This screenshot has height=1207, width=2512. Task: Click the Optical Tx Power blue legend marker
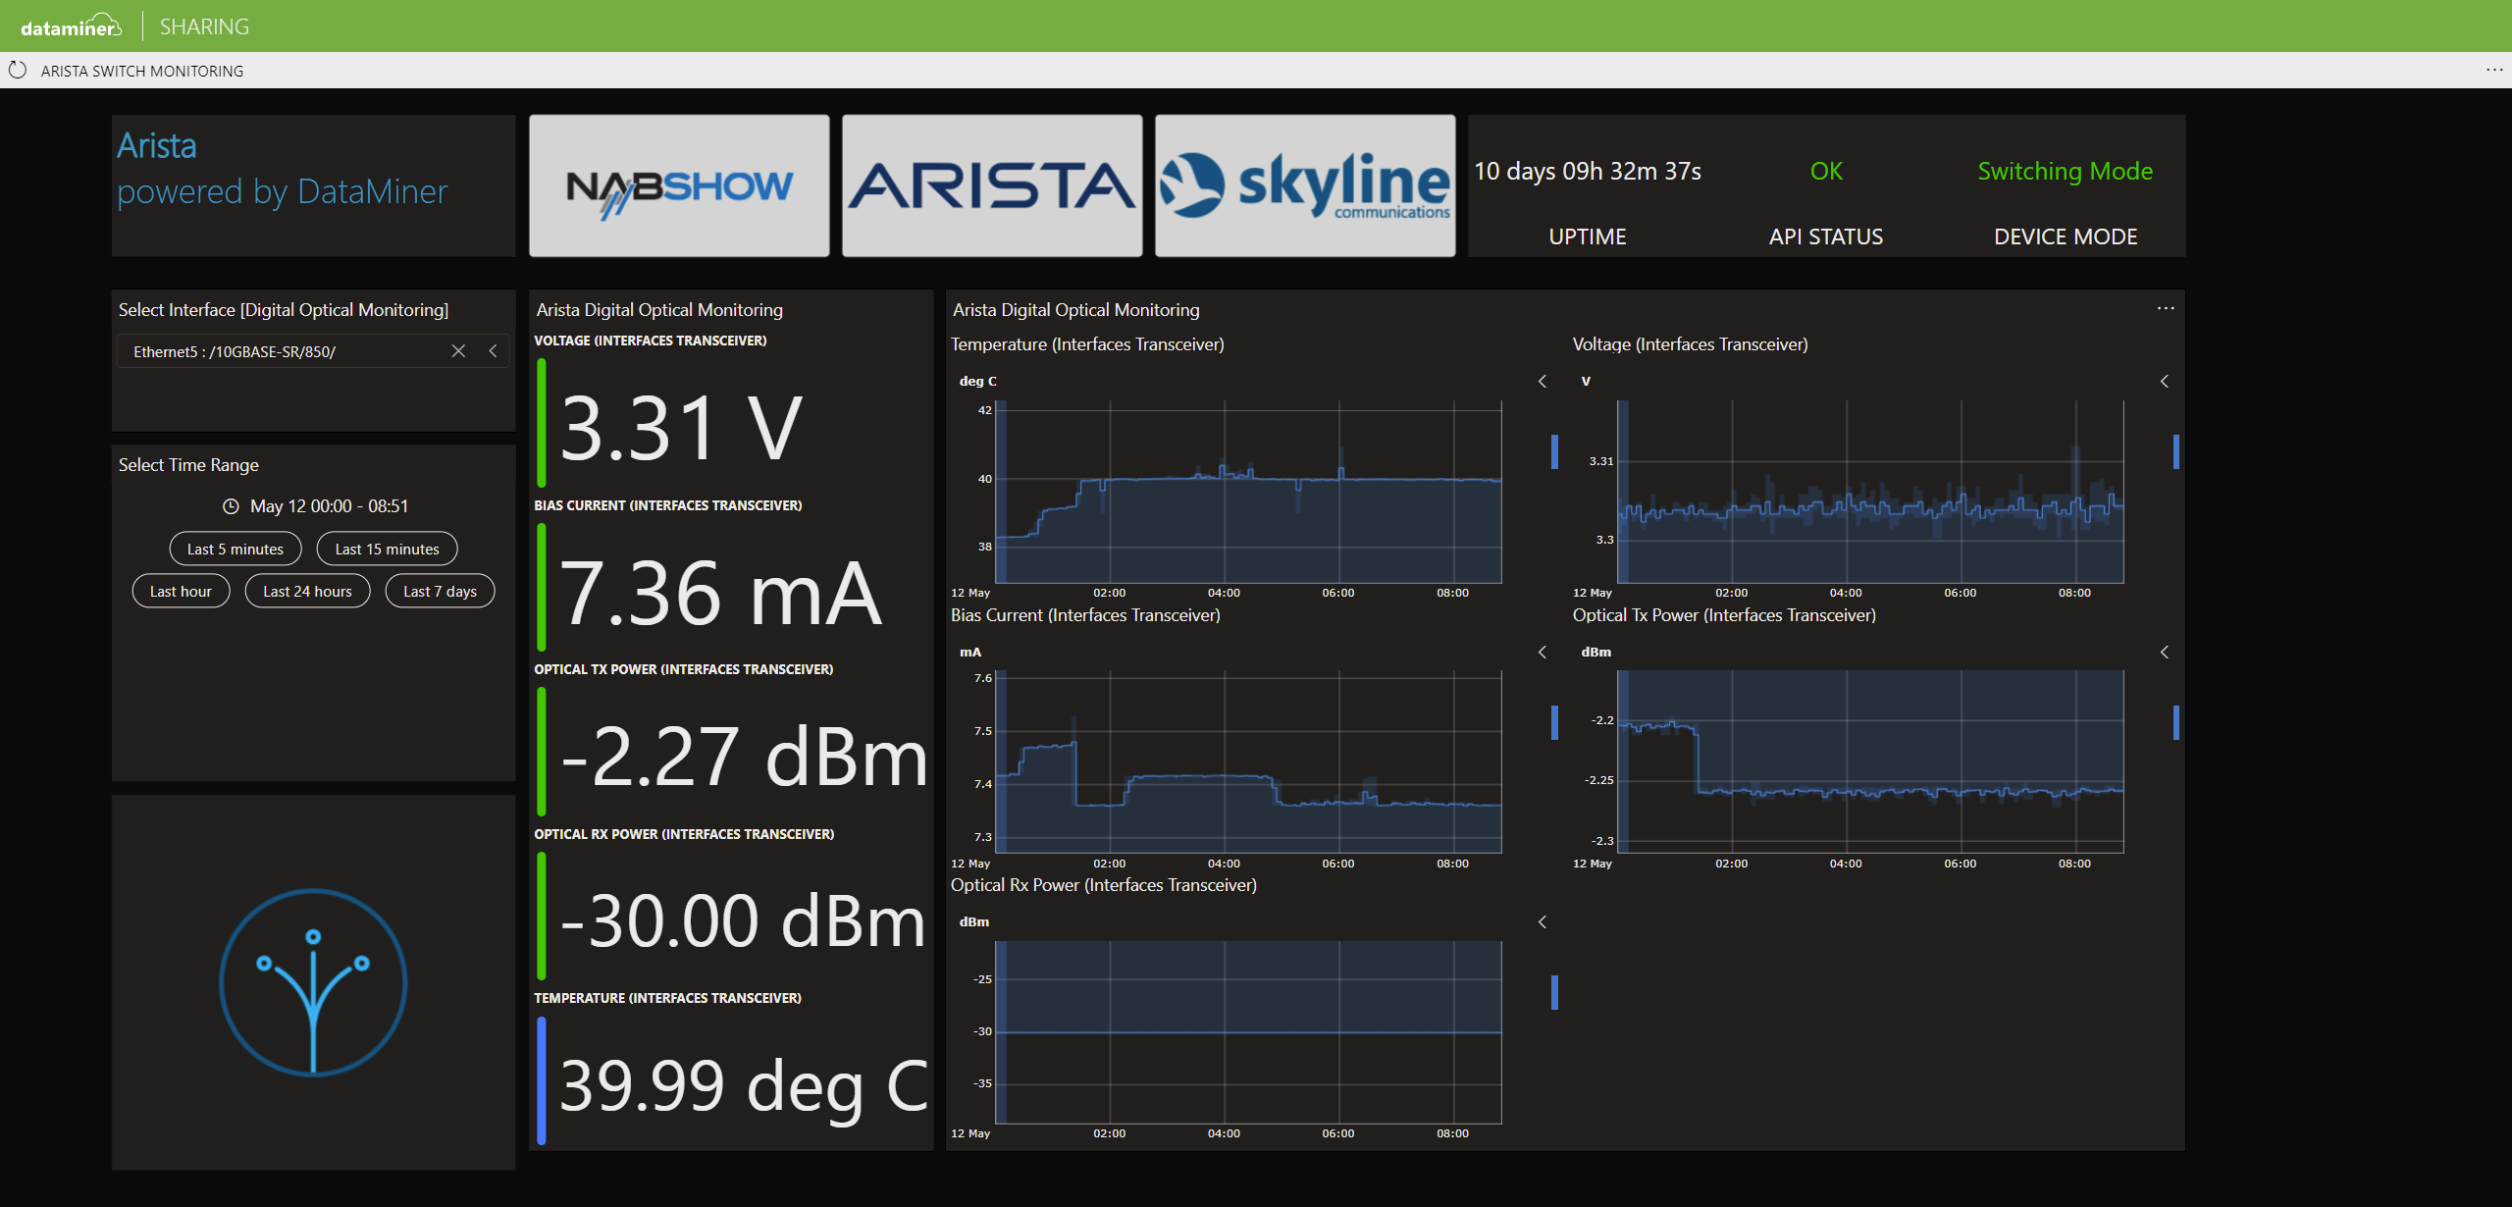click(x=2176, y=723)
